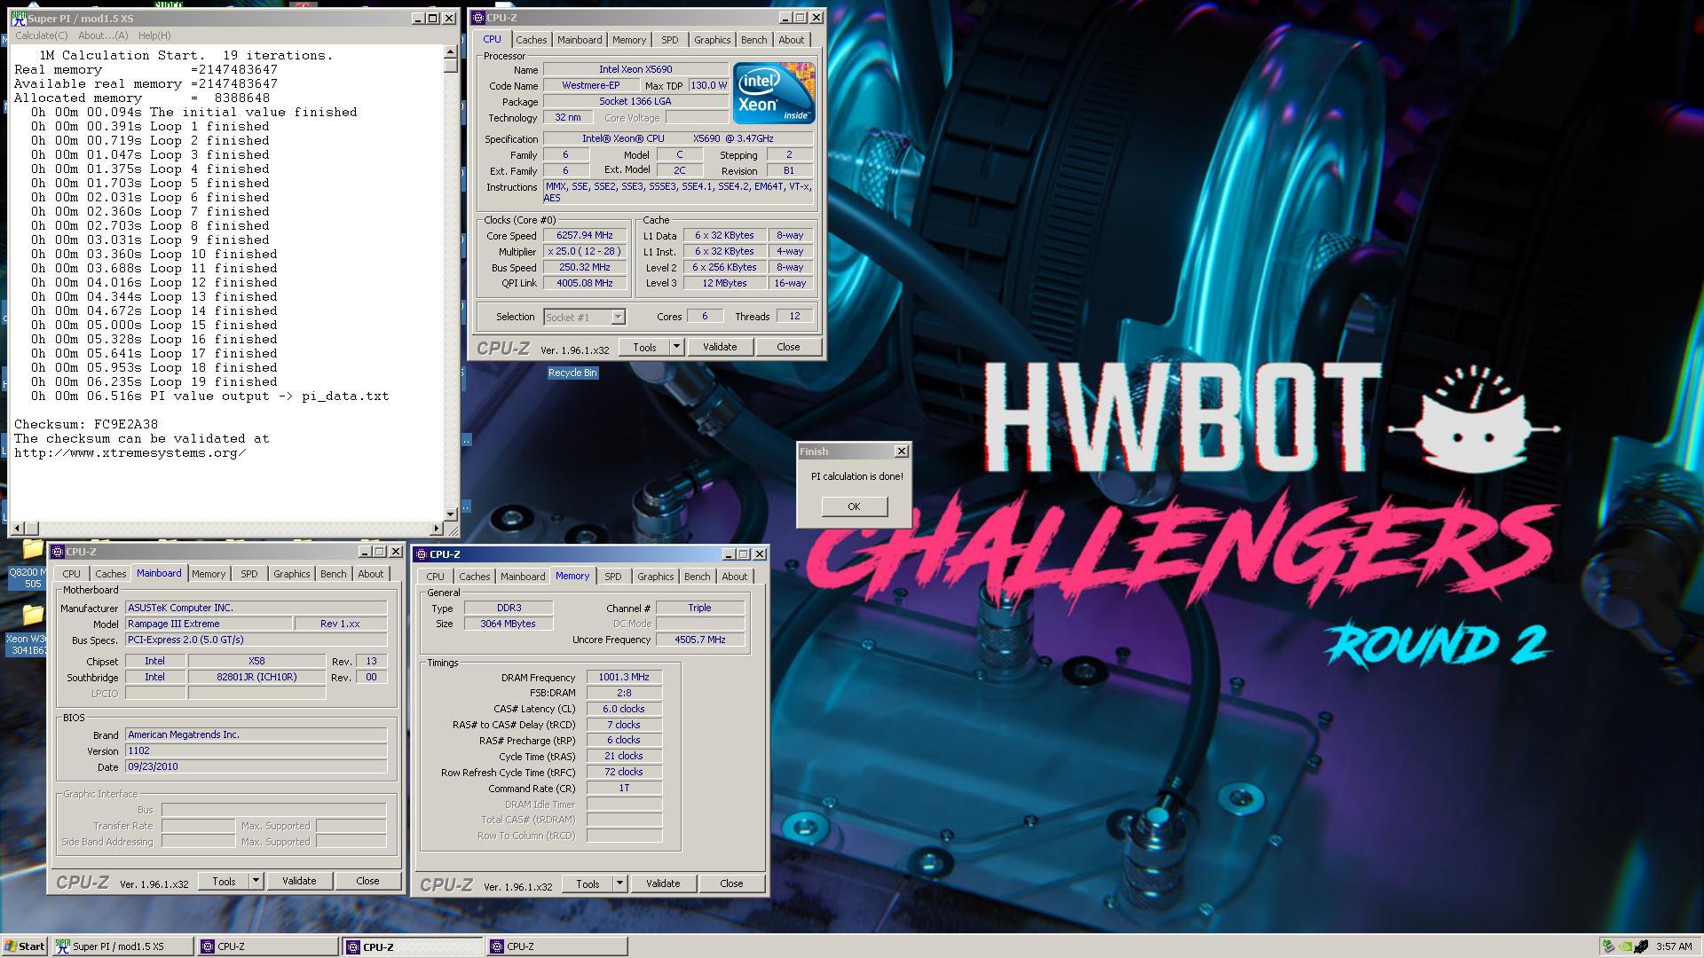This screenshot has height=958, width=1704.
Task: Select SPD tab in top CPU-Z window
Action: [670, 40]
